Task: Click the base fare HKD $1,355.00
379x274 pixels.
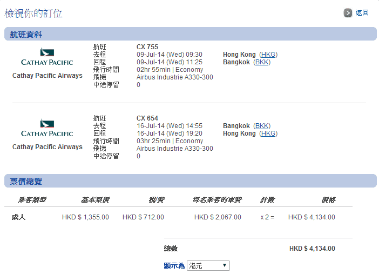Action: 85,217
